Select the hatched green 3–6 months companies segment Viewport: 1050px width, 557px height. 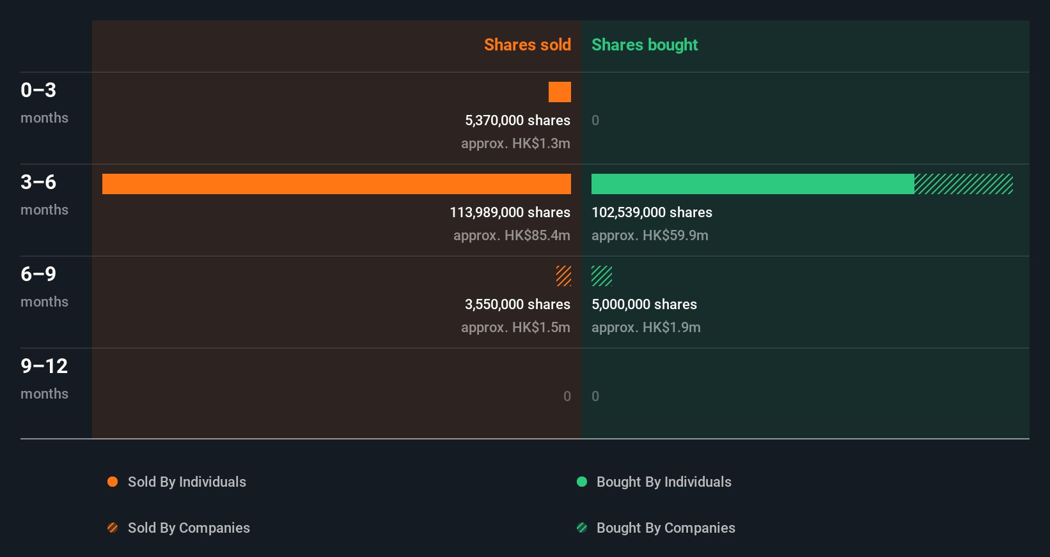point(964,184)
